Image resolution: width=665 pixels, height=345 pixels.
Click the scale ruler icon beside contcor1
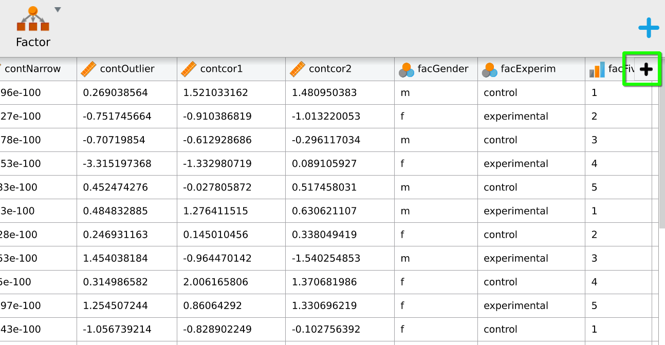coord(189,69)
